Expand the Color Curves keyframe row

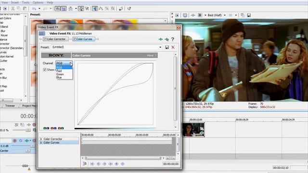point(41,143)
